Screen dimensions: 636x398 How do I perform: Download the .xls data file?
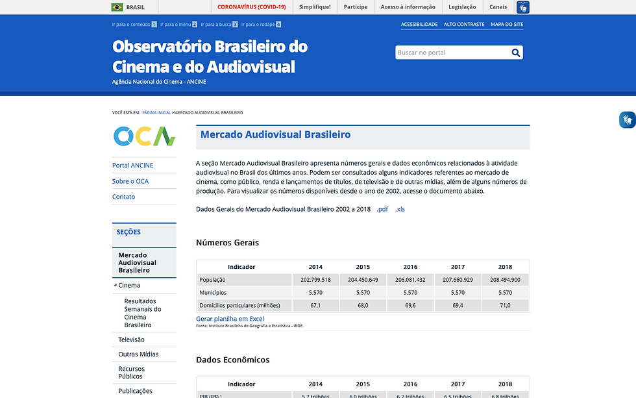coord(400,209)
